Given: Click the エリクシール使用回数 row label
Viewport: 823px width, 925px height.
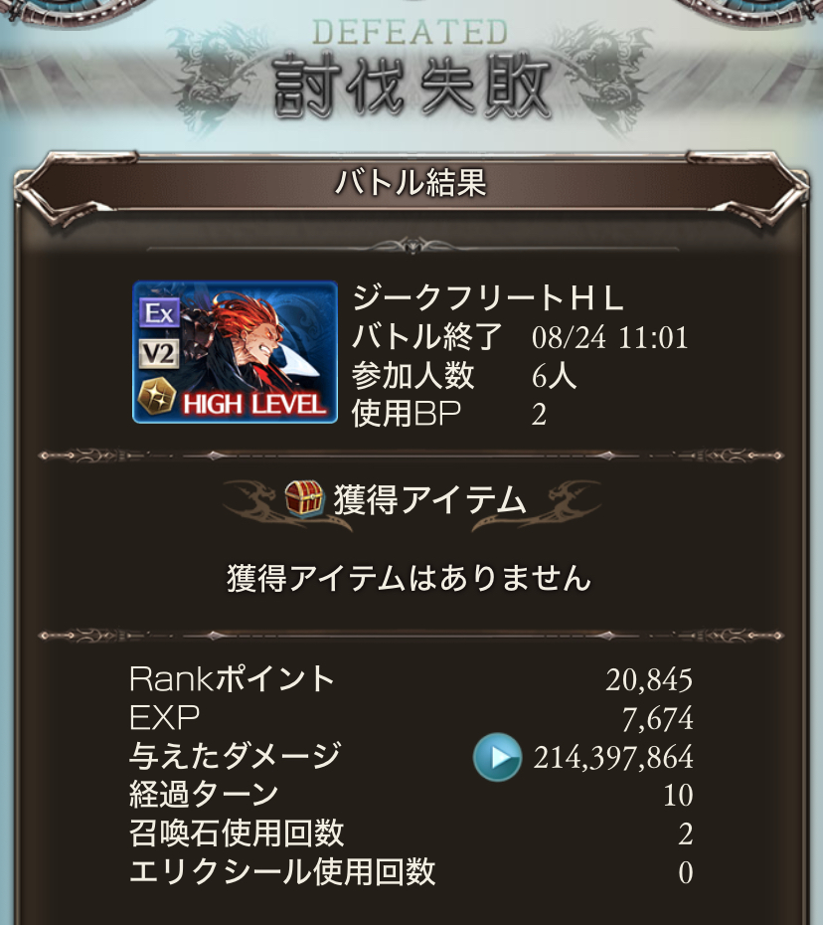Looking at the screenshot, I should pos(282,872).
